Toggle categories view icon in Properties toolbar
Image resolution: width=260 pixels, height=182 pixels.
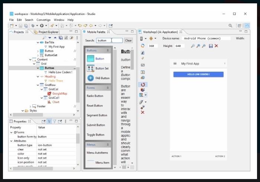coord(49,121)
